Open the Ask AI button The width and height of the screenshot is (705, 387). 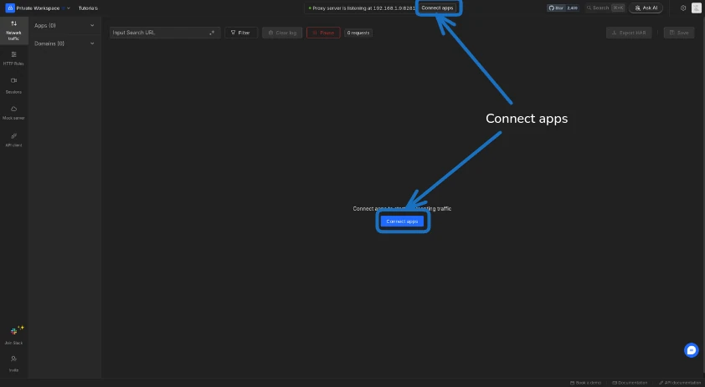[x=646, y=8]
